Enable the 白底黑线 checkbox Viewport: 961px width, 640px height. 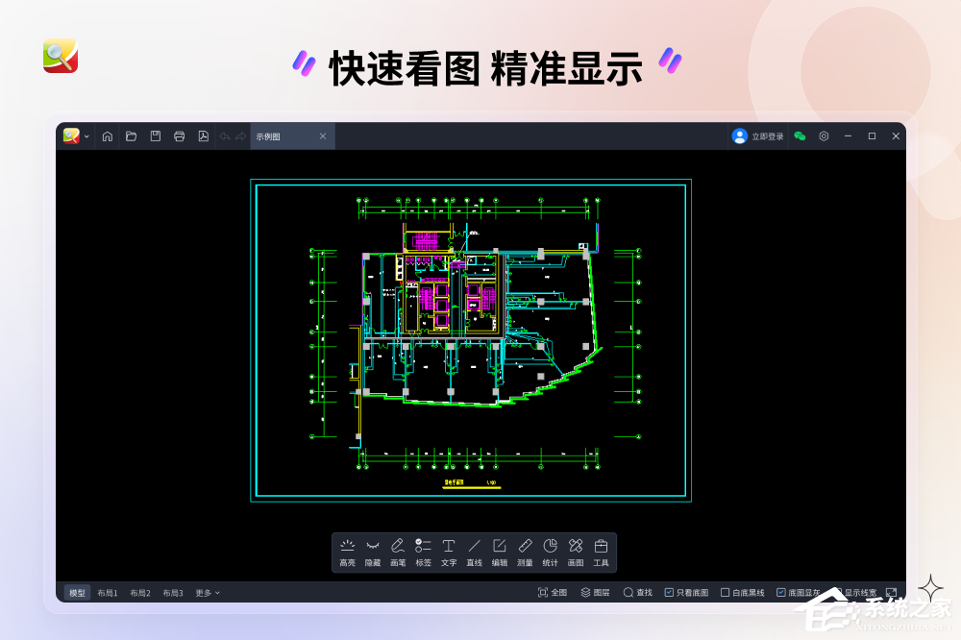(725, 592)
